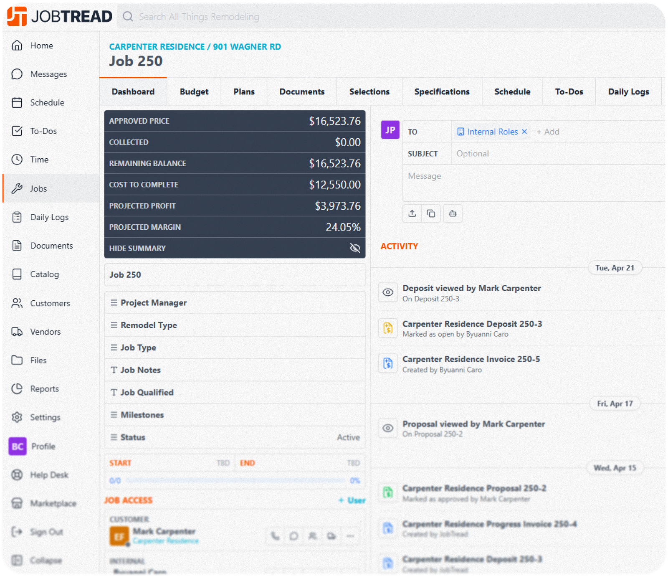Open the Vendors truck icon
668x576 pixels.
pyautogui.click(x=17, y=331)
